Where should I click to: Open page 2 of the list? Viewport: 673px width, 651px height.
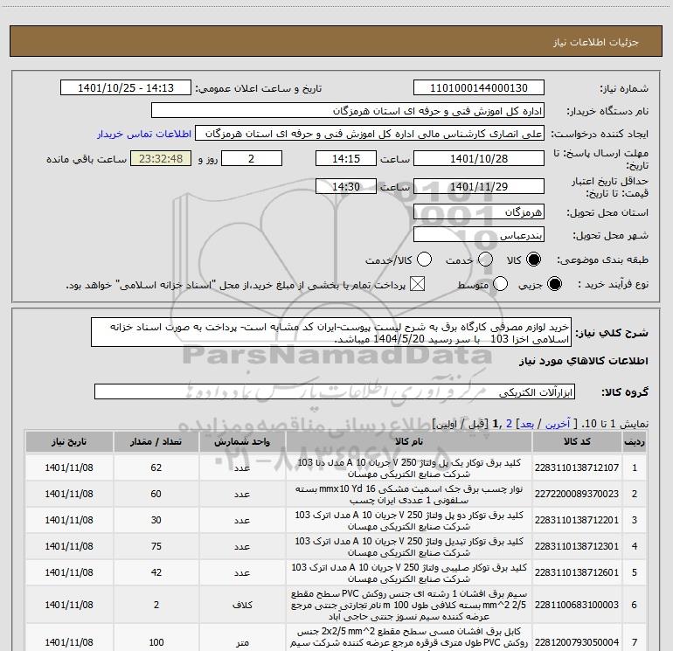point(509,424)
